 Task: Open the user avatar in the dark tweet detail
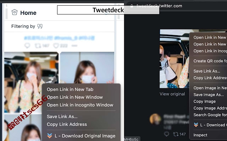[x=155, y=119]
